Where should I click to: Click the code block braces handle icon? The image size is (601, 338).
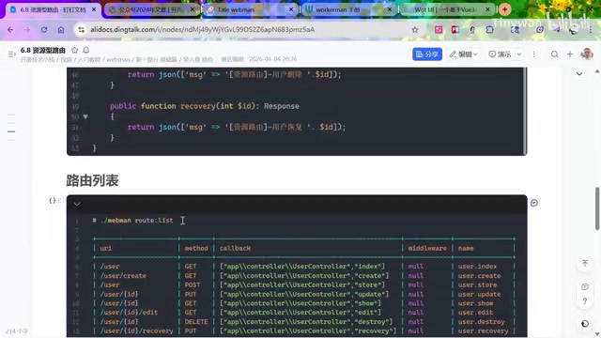click(x=53, y=200)
